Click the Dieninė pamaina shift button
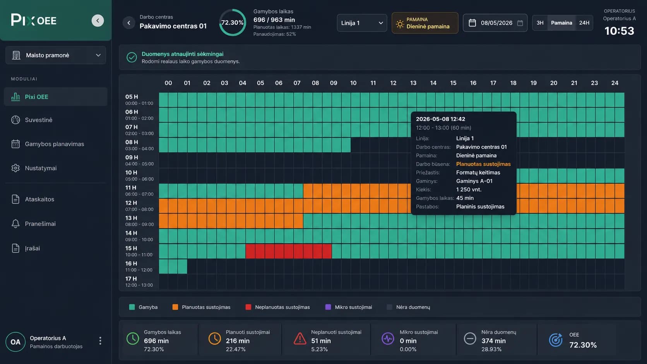This screenshot has height=364, width=647. pyautogui.click(x=425, y=23)
